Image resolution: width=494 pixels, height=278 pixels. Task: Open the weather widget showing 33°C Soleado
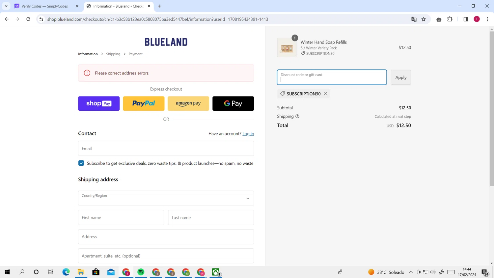coord(386,272)
